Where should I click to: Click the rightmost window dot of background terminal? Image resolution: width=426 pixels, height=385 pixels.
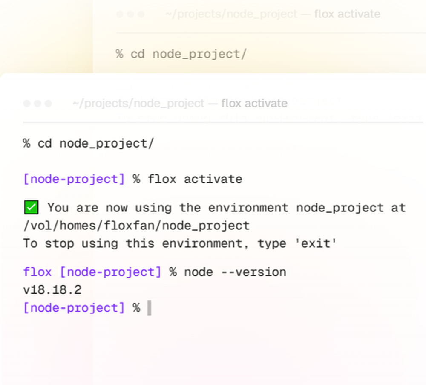click(141, 14)
